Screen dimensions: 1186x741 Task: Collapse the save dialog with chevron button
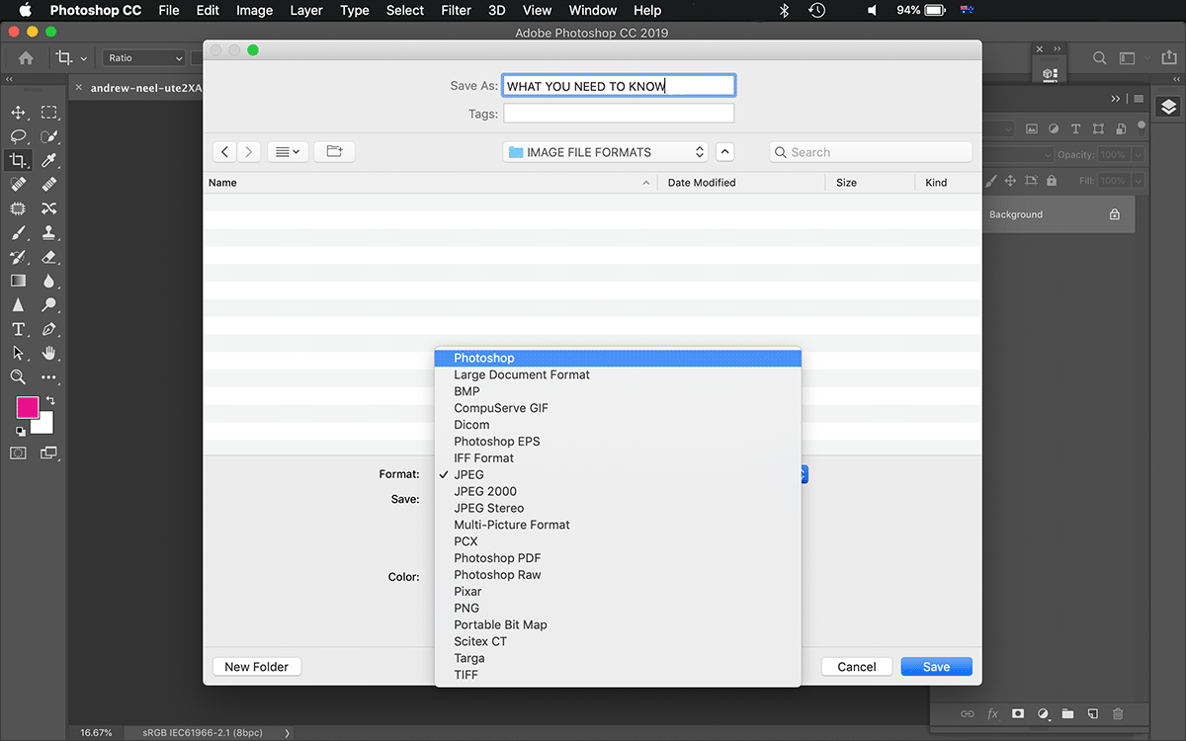724,152
